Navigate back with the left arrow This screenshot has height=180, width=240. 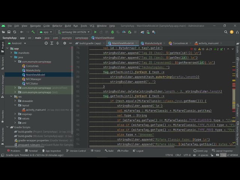(22, 32)
